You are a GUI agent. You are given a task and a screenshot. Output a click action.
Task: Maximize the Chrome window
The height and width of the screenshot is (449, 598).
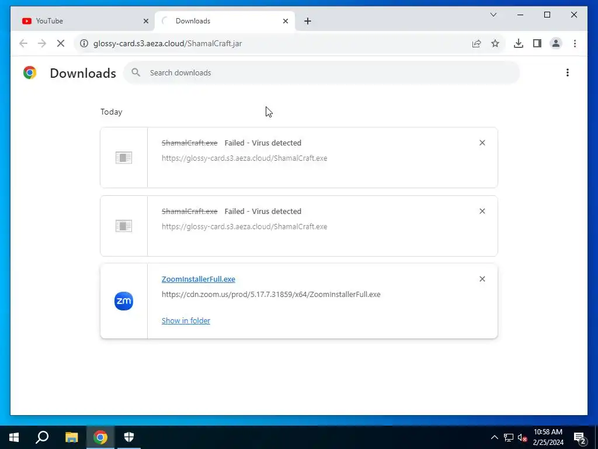click(x=547, y=15)
